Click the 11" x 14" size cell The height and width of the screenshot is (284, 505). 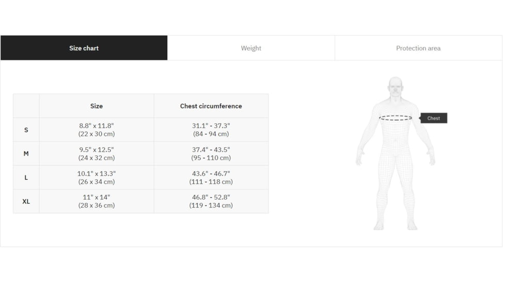click(x=97, y=201)
